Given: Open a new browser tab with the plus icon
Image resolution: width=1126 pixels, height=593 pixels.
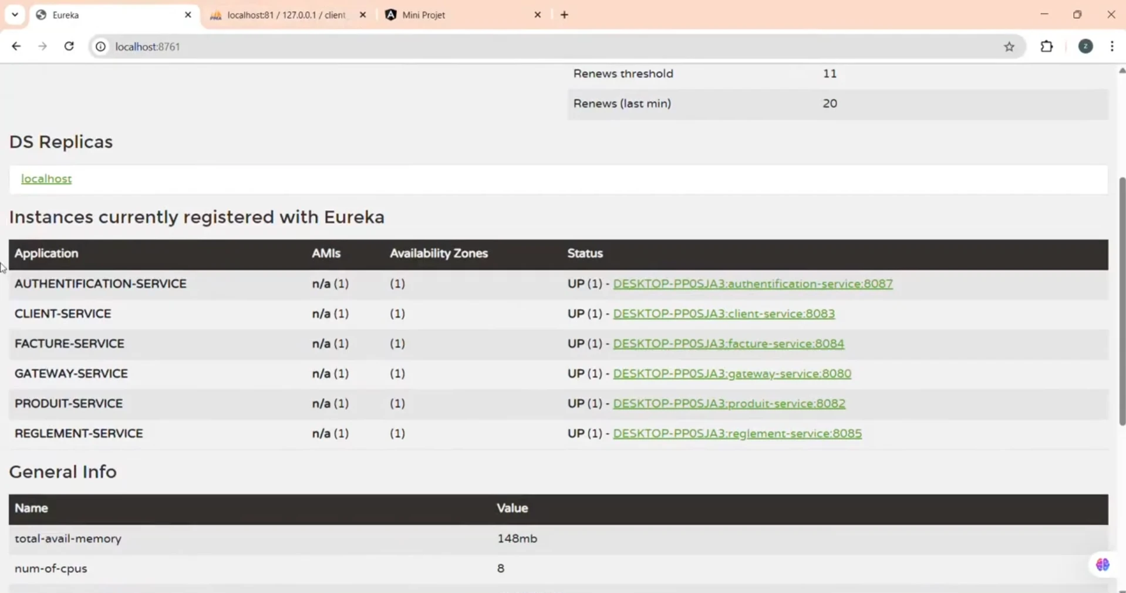Looking at the screenshot, I should (x=565, y=15).
